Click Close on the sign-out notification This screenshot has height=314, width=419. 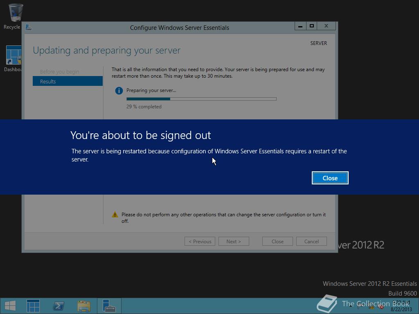point(330,178)
